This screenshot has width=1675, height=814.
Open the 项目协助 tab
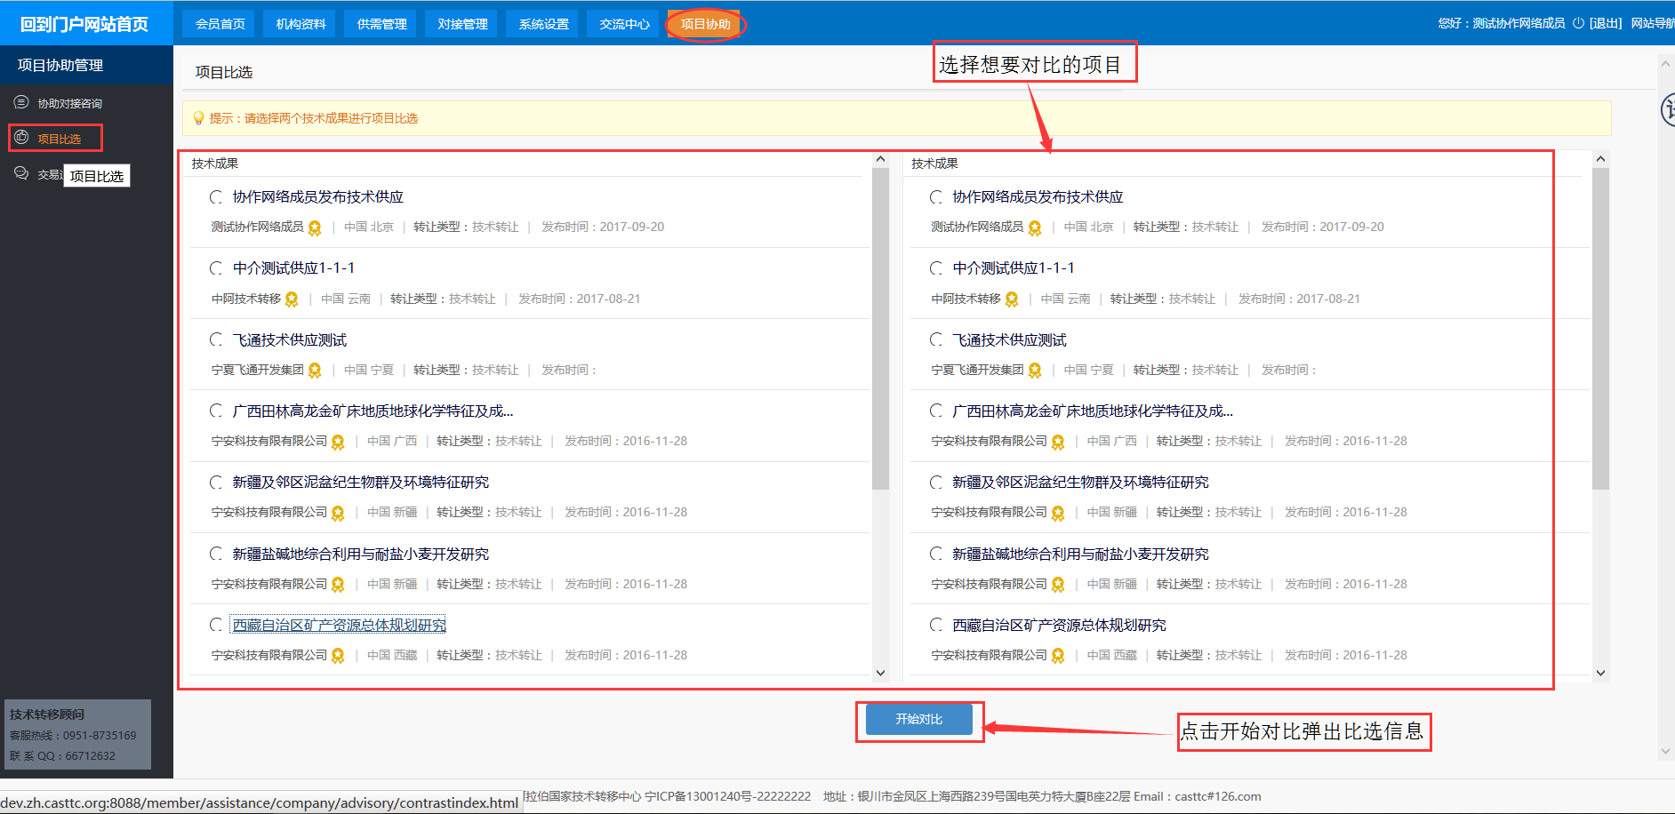[705, 24]
